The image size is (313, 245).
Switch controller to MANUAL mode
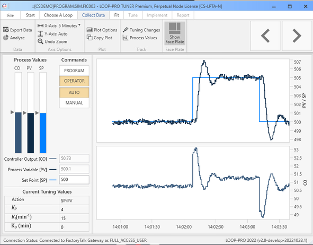click(74, 103)
